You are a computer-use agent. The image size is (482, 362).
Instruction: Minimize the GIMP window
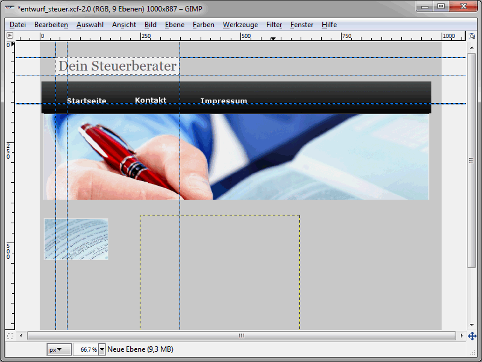(425, 6)
